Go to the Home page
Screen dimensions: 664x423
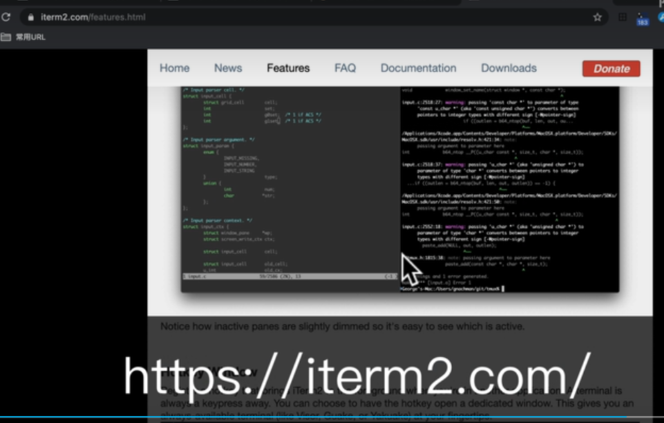click(175, 68)
